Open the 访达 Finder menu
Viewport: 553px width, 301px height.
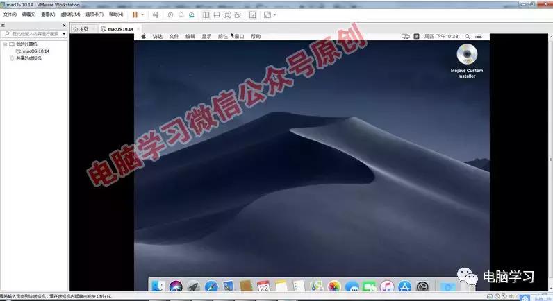(x=158, y=36)
